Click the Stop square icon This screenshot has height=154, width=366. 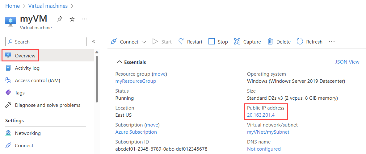click(x=212, y=42)
